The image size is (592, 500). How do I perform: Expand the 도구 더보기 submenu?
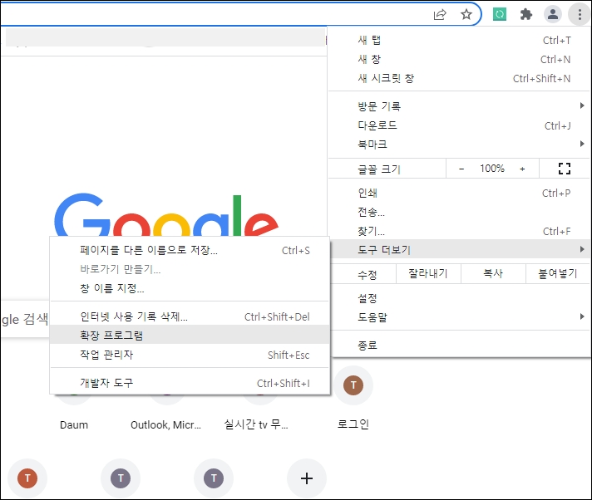[x=459, y=249]
